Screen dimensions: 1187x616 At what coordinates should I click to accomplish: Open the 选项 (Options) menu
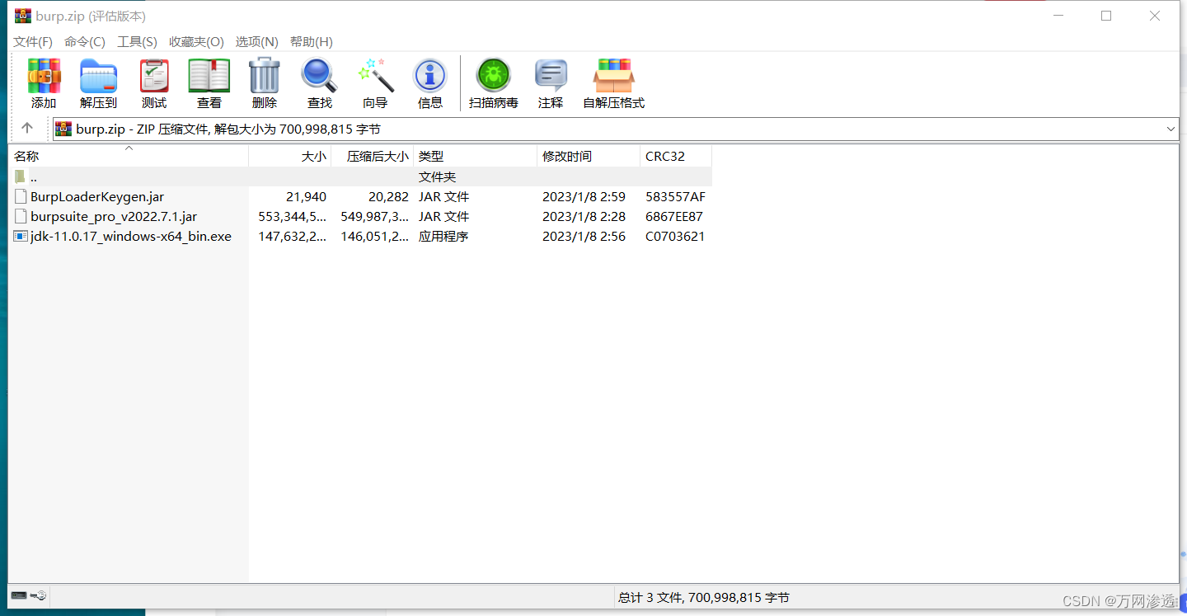coord(256,41)
